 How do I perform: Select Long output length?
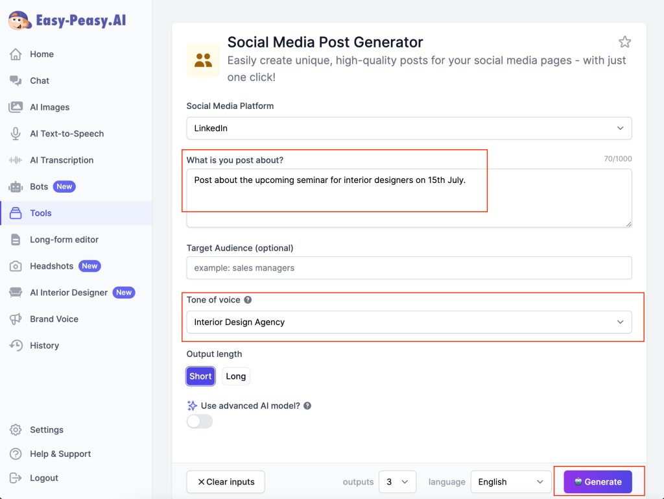(235, 376)
